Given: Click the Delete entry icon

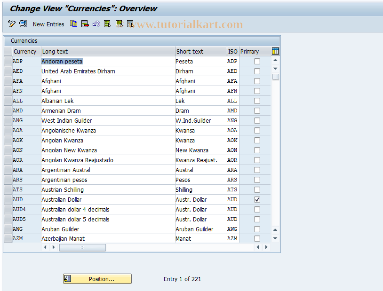Looking at the screenshot, I should [85, 24].
